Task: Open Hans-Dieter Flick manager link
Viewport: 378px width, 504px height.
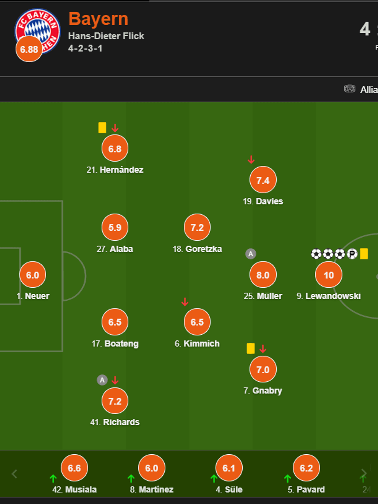Action: 106,36
